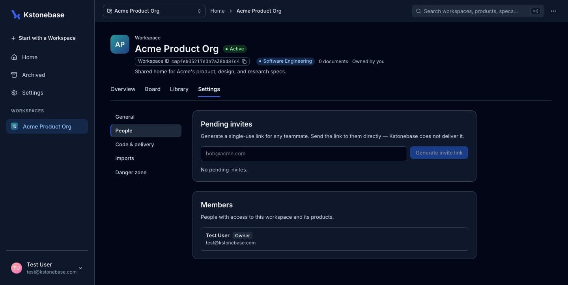
Task: Click 'Owned by you' text
Action: [368, 61]
